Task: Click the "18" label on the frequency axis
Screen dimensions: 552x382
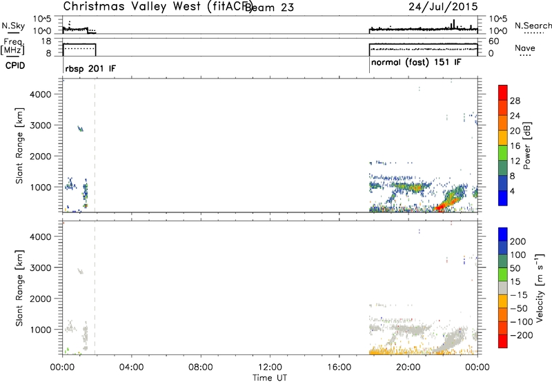Action: pyautogui.click(x=46, y=41)
